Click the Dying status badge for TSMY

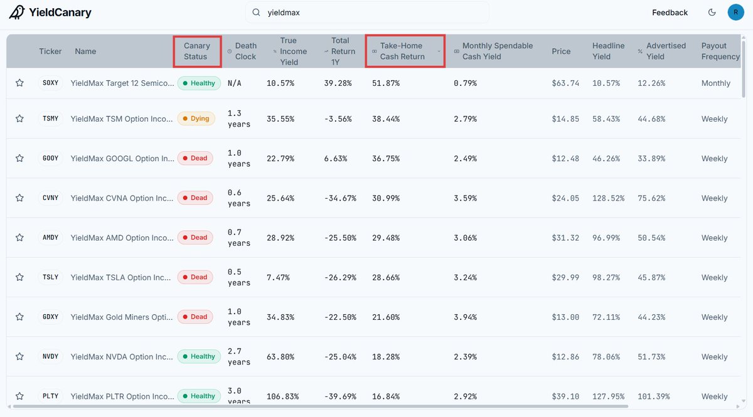[197, 119]
